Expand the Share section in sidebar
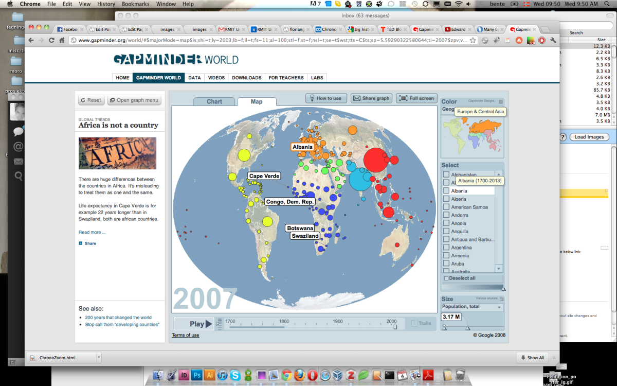This screenshot has width=617, height=386. (87, 243)
